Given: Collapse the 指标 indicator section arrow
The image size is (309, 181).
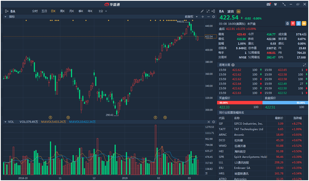Looking at the screenshot, I should pyautogui.click(x=5, y=17).
